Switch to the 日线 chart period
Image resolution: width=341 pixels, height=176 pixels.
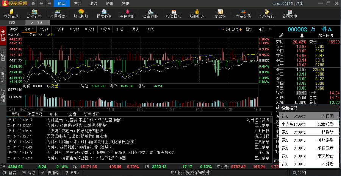pyautogui.click(x=120, y=29)
